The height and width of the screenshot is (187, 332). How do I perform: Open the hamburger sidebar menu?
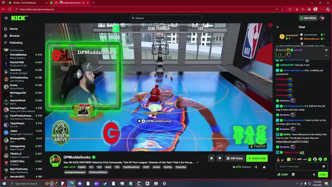click(6, 18)
